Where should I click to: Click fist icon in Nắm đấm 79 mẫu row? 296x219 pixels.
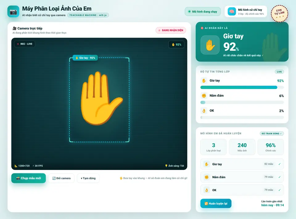pyautogui.click(x=207, y=177)
